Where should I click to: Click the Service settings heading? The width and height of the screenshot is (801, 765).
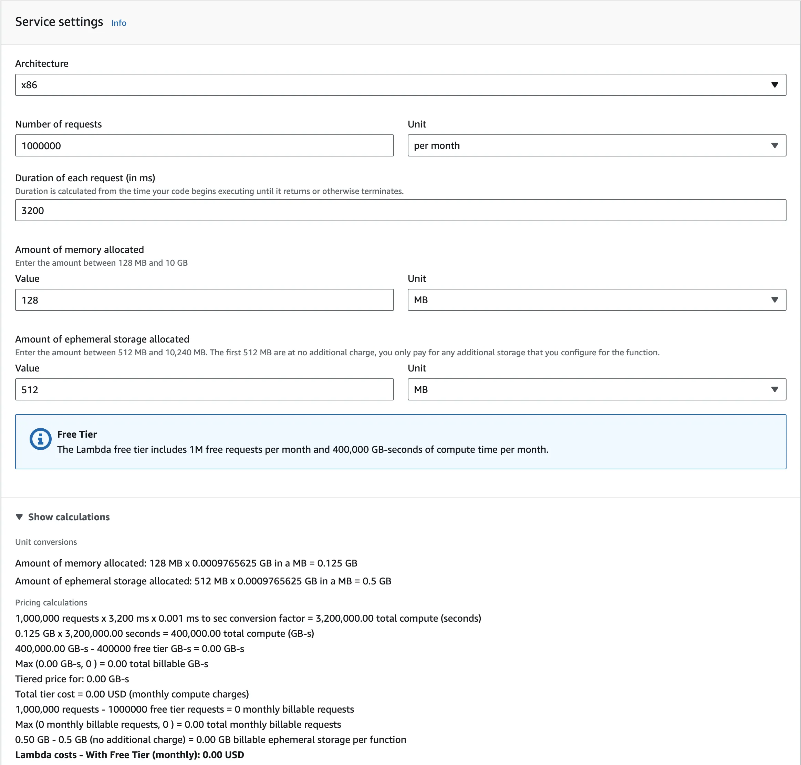point(59,22)
